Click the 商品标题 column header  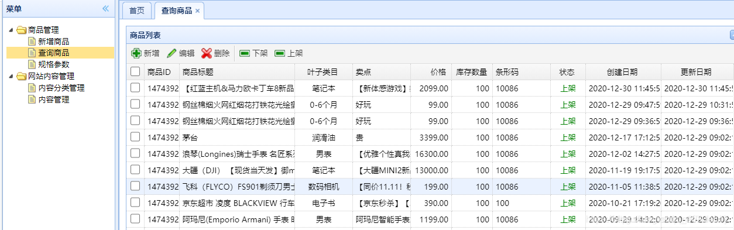[237, 72]
